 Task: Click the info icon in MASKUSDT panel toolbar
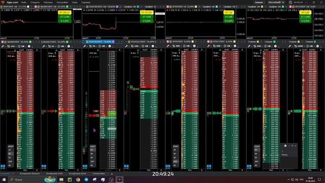pos(29,46)
